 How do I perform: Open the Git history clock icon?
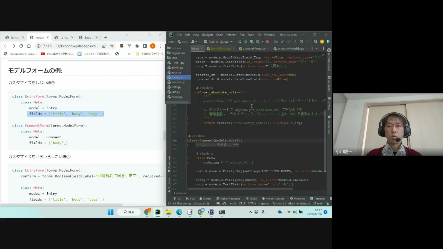click(301, 42)
